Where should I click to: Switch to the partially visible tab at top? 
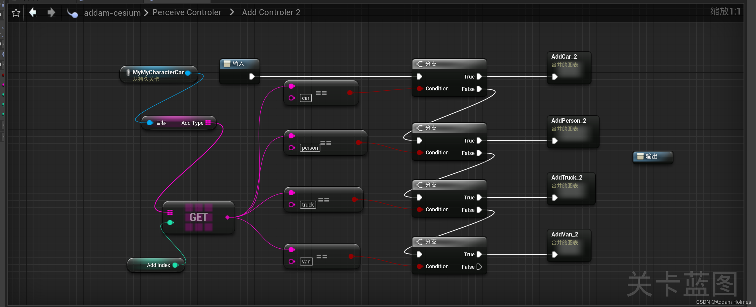click(x=110, y=1)
